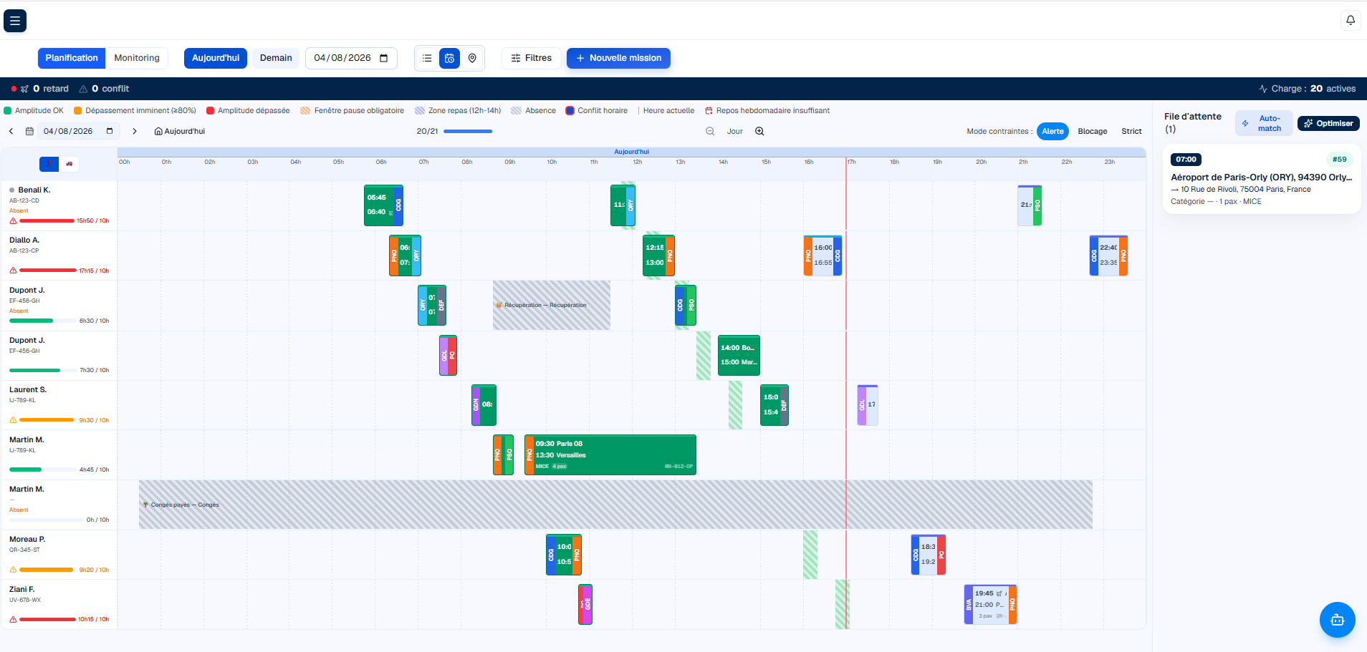This screenshot has width=1367, height=652.
Task: Open the 09:30 Paris 08 Versailles mission
Action: point(610,454)
